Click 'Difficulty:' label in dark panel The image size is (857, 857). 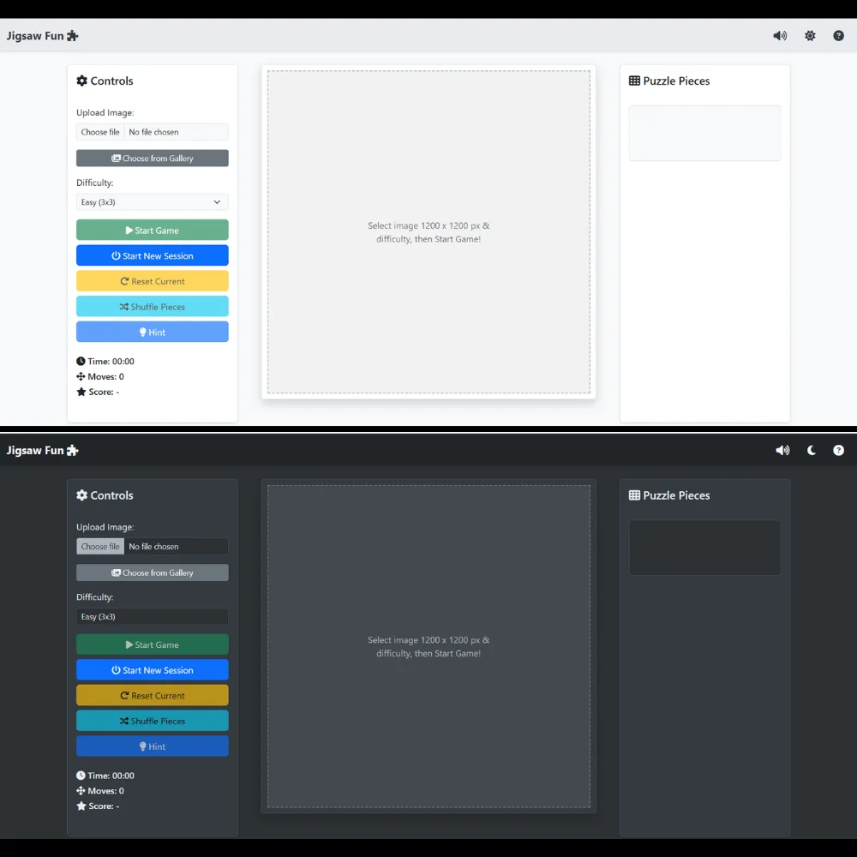click(x=94, y=596)
